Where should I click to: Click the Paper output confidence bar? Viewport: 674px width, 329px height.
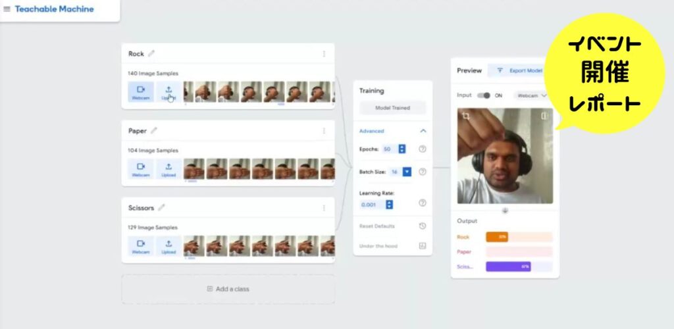coord(519,252)
